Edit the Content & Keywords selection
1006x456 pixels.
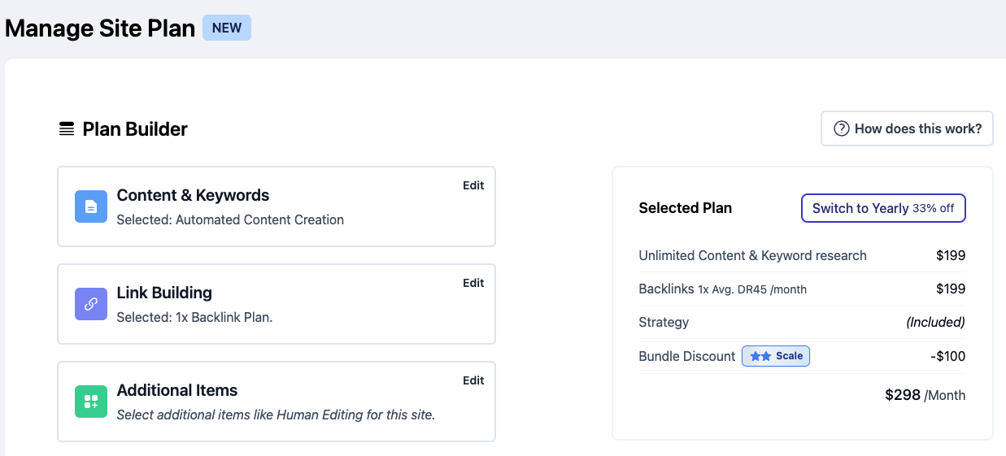point(473,185)
